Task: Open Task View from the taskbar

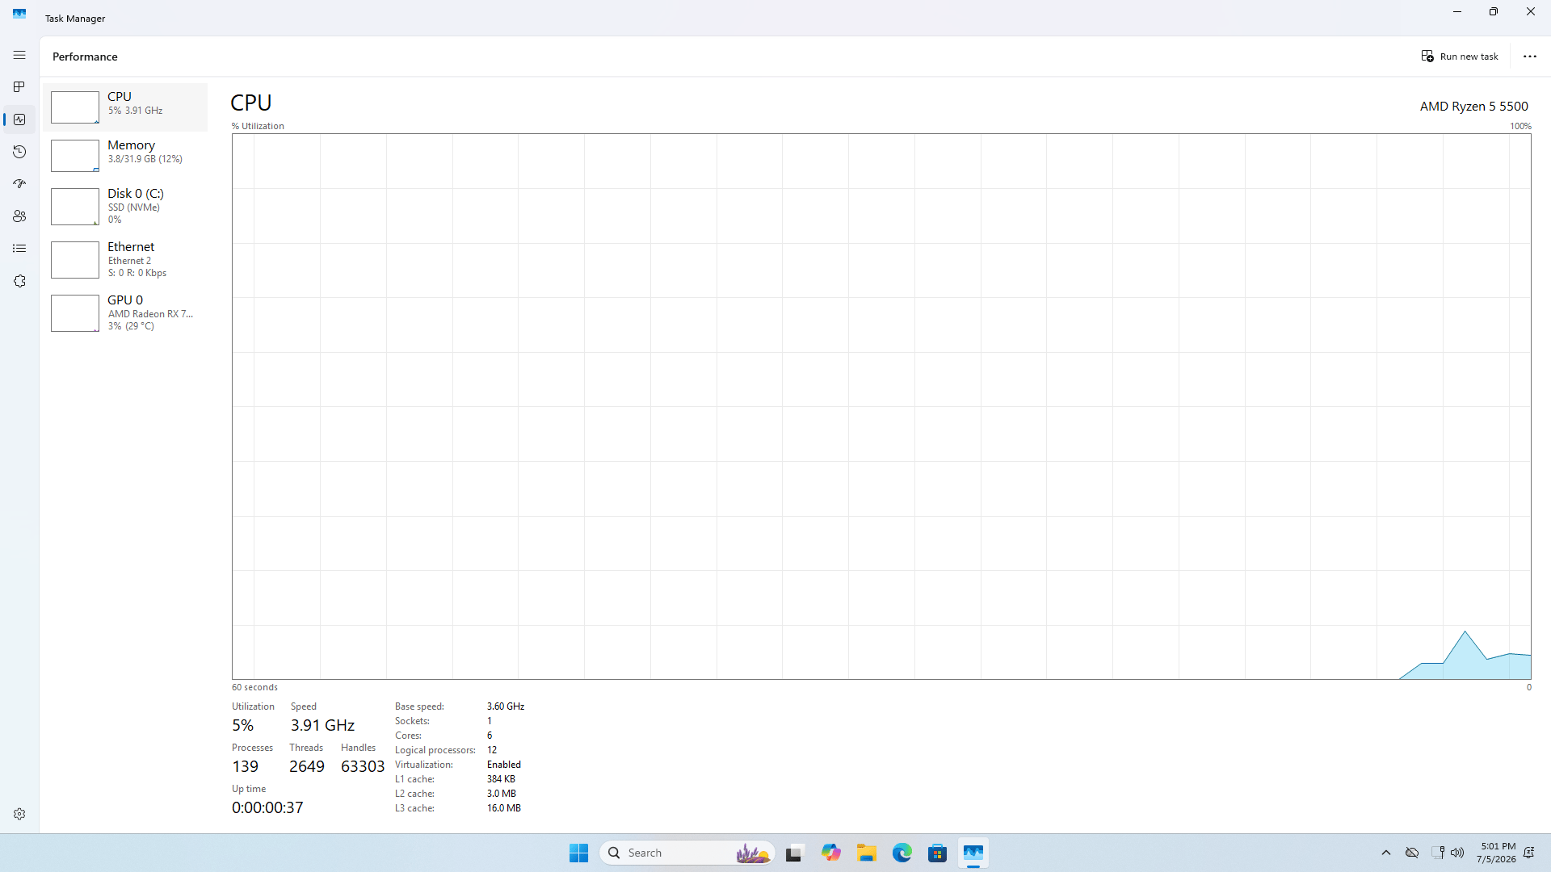Action: click(795, 853)
